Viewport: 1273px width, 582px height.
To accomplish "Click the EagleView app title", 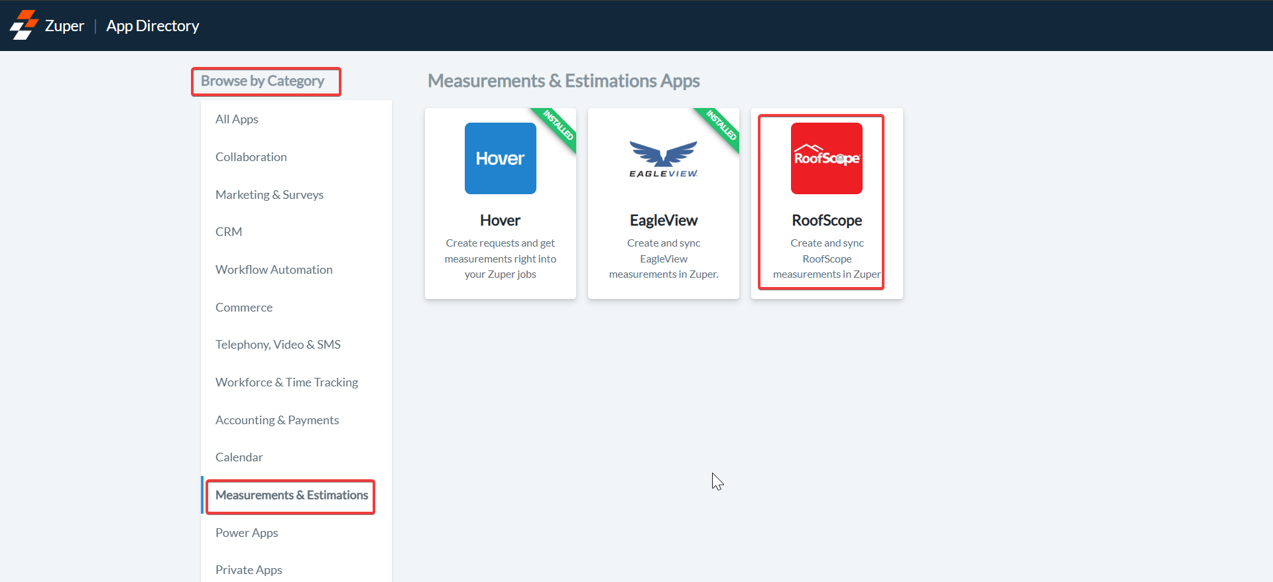I will tap(664, 220).
